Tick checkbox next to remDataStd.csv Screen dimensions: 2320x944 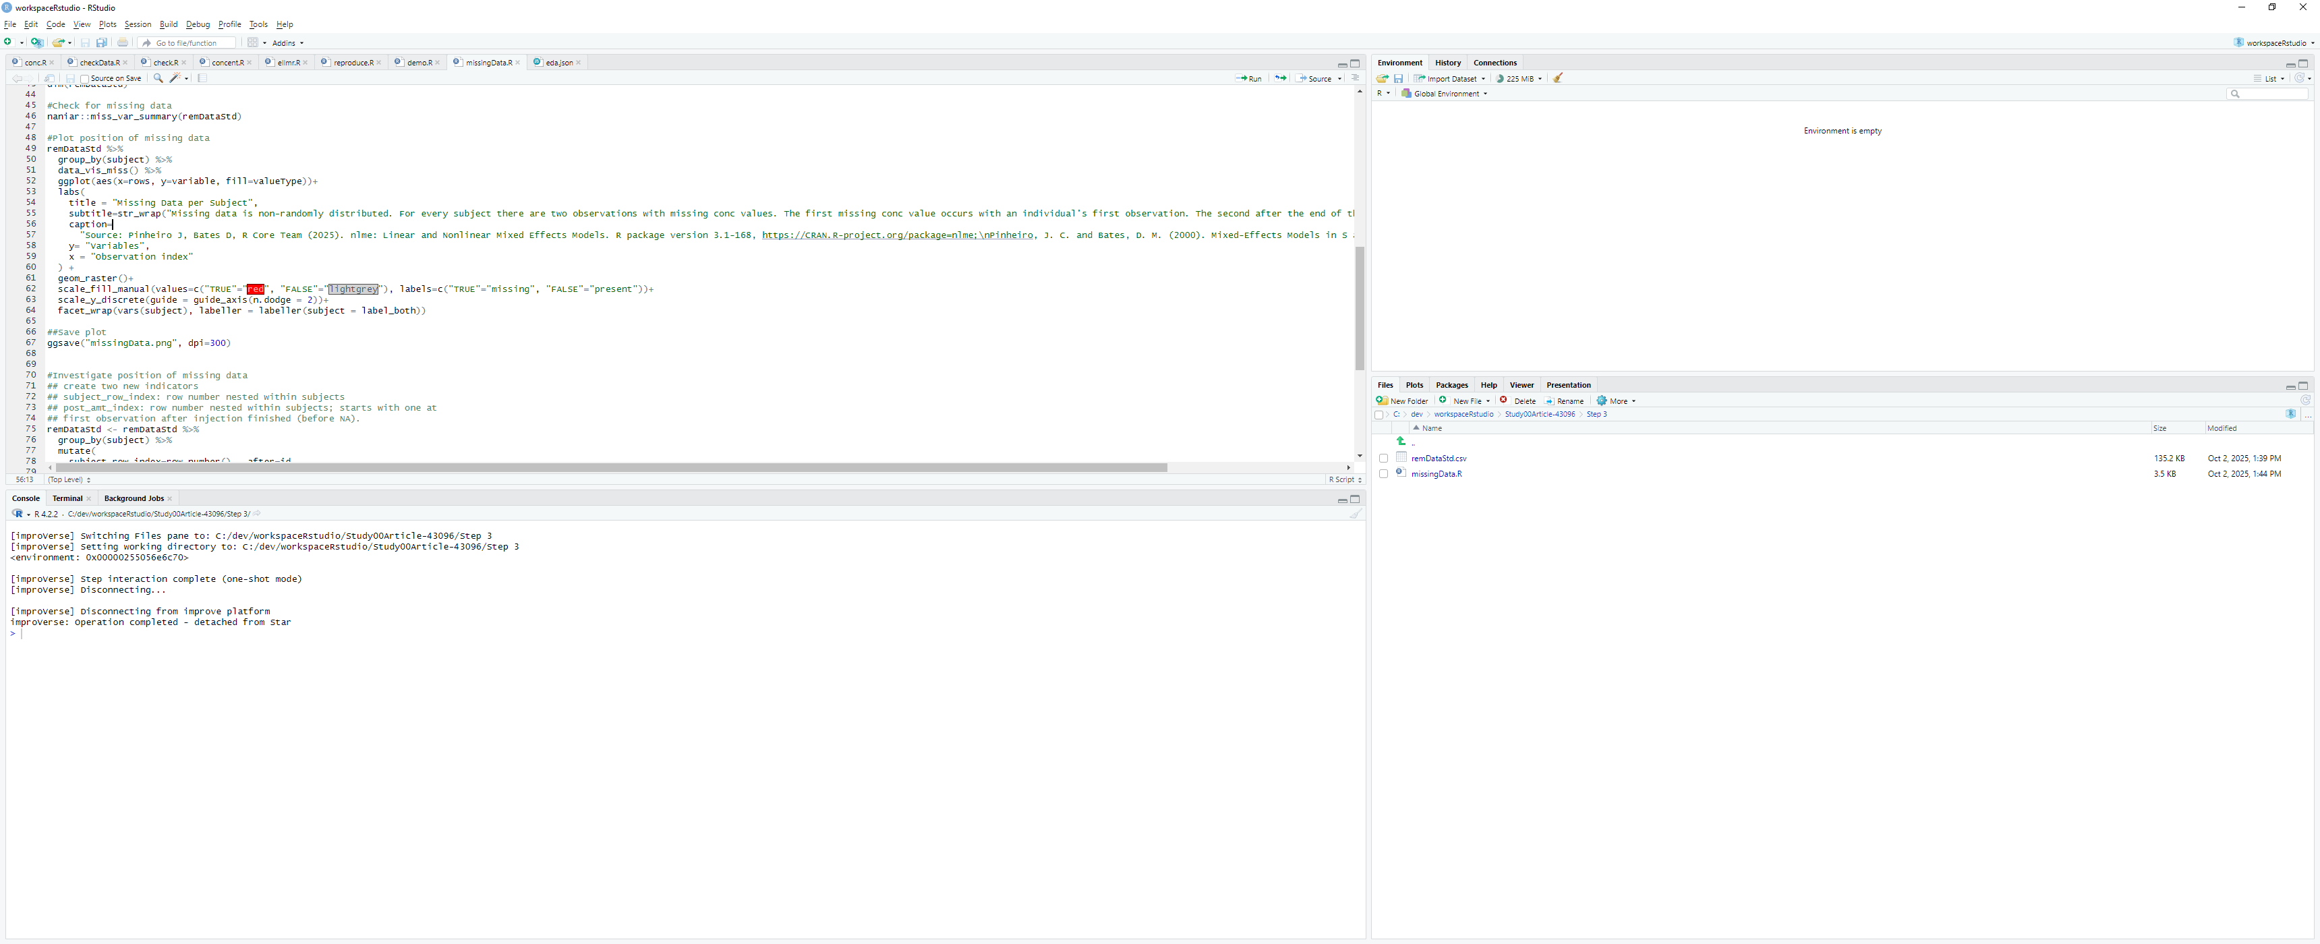(1383, 459)
